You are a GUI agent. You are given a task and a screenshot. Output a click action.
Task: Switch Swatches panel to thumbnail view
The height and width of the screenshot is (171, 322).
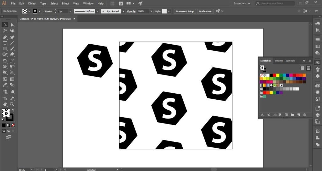(x=308, y=68)
